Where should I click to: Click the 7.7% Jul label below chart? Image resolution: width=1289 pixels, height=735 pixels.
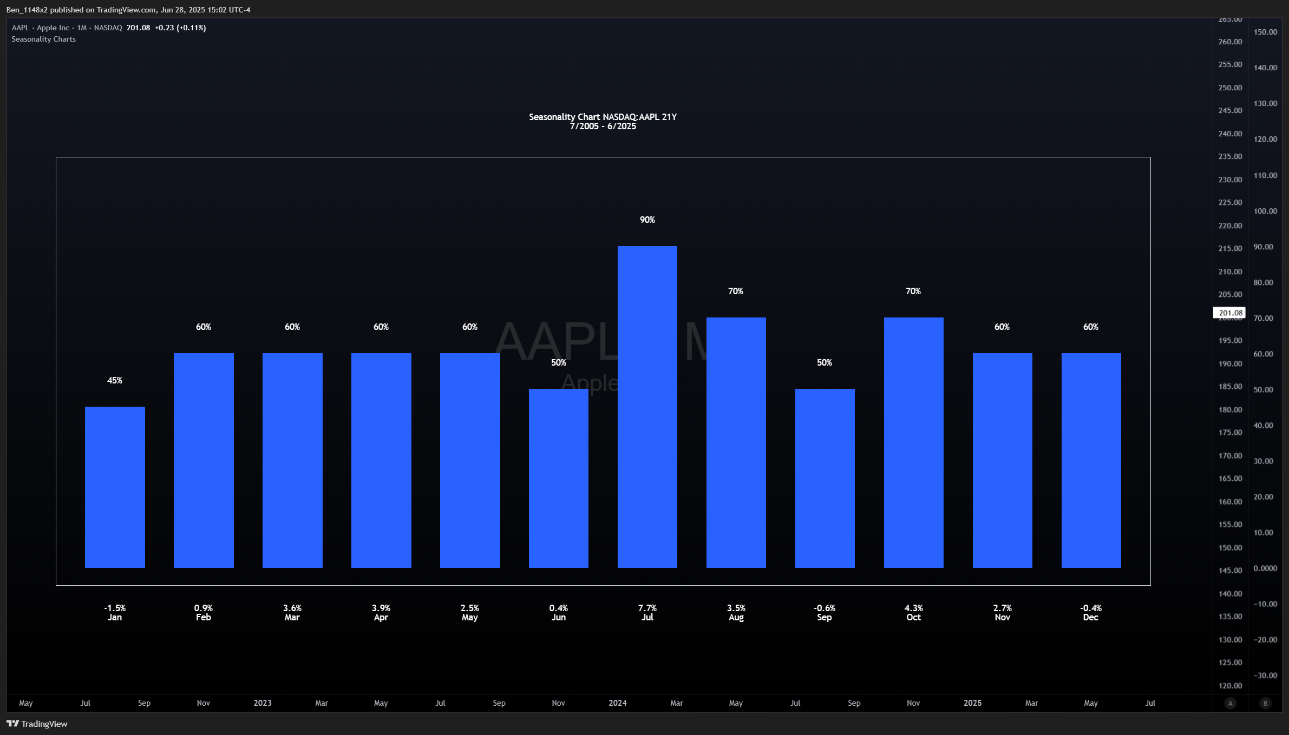[647, 612]
